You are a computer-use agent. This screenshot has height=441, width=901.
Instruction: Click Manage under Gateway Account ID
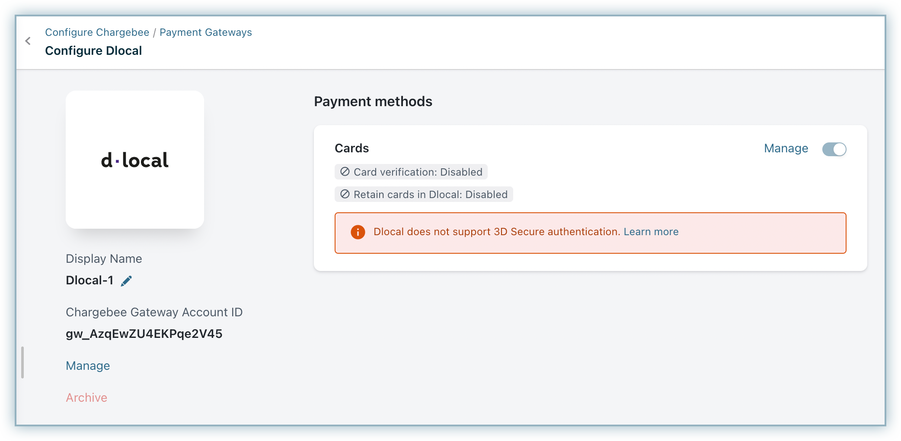pyautogui.click(x=88, y=366)
